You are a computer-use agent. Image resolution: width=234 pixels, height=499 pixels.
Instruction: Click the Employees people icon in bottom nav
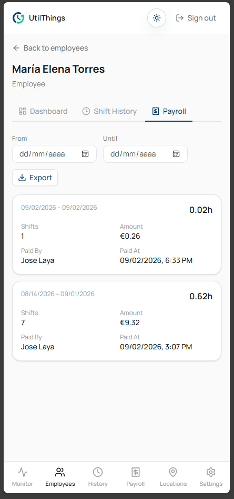click(x=60, y=472)
